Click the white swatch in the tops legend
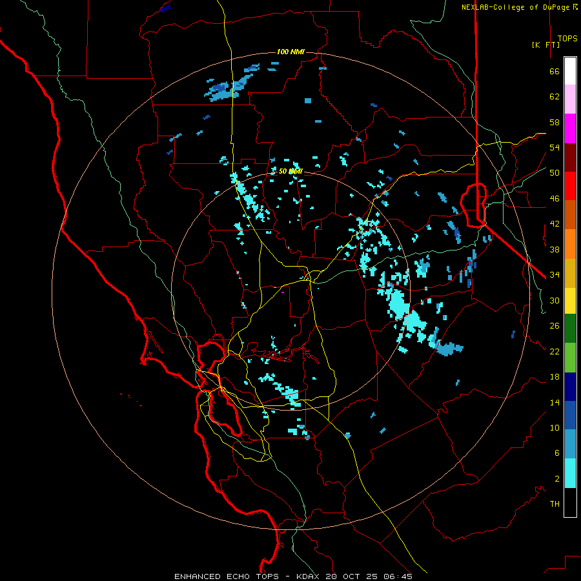The height and width of the screenshot is (581, 581). (570, 71)
